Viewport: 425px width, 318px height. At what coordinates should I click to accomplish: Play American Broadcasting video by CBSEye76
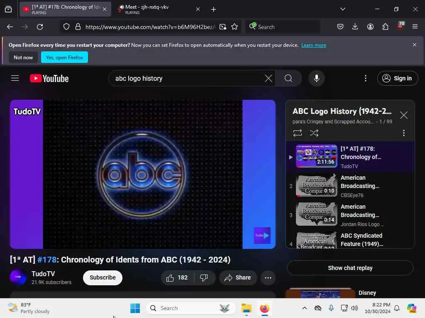pos(350,186)
